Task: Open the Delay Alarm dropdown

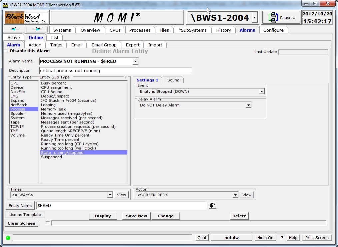Action: tap(248, 105)
